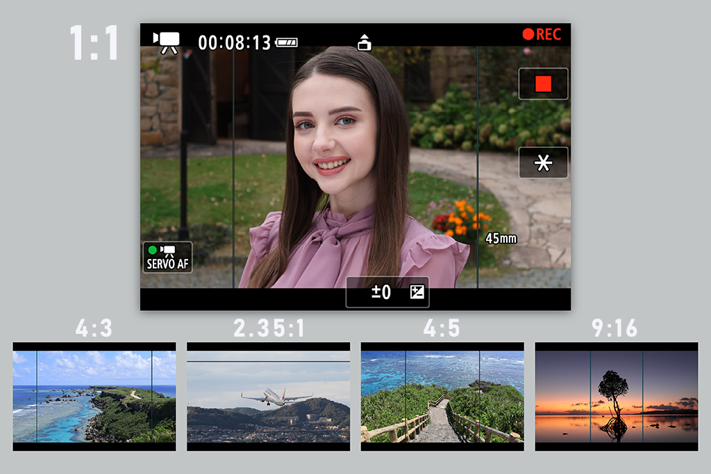This screenshot has height=474, width=711.
Task: Select the 9:16 aspect ratio label
Action: (616, 328)
